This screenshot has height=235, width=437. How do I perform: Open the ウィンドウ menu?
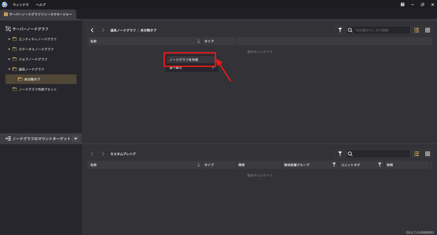coord(20,5)
